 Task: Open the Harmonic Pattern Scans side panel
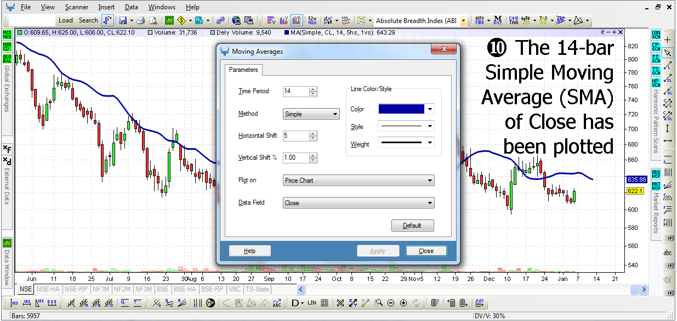point(655,121)
